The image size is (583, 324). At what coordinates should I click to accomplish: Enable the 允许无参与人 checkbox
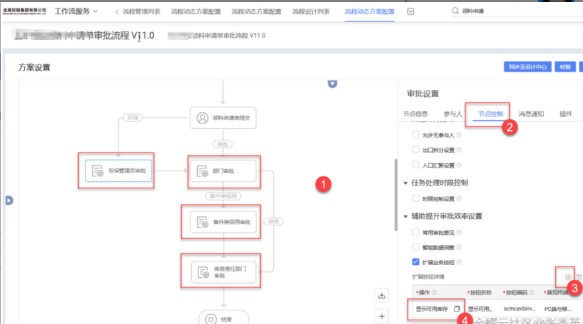[416, 135]
